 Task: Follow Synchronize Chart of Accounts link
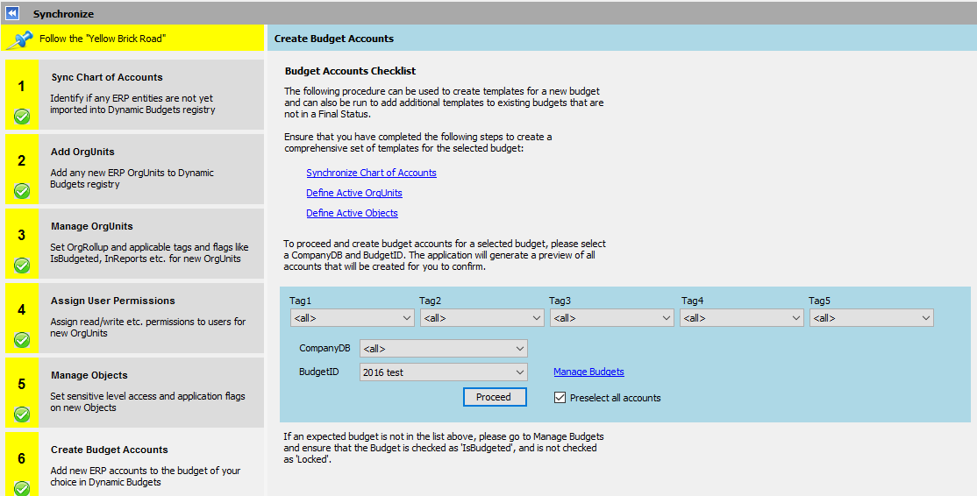371,173
